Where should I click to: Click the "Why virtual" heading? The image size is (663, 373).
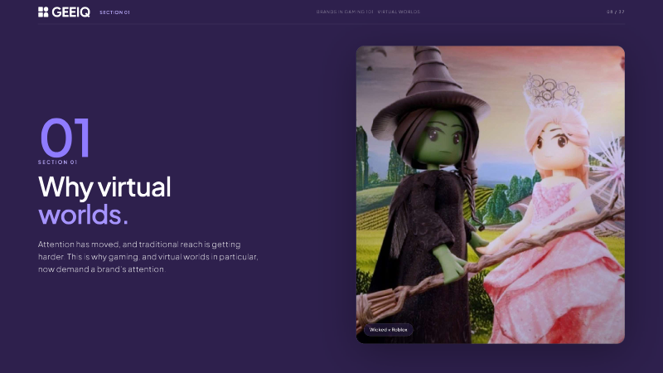[x=104, y=186]
